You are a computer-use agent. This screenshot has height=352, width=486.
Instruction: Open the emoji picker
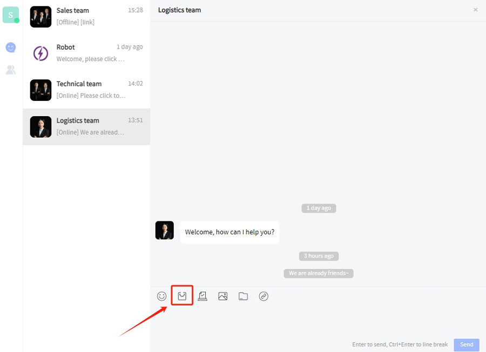161,296
